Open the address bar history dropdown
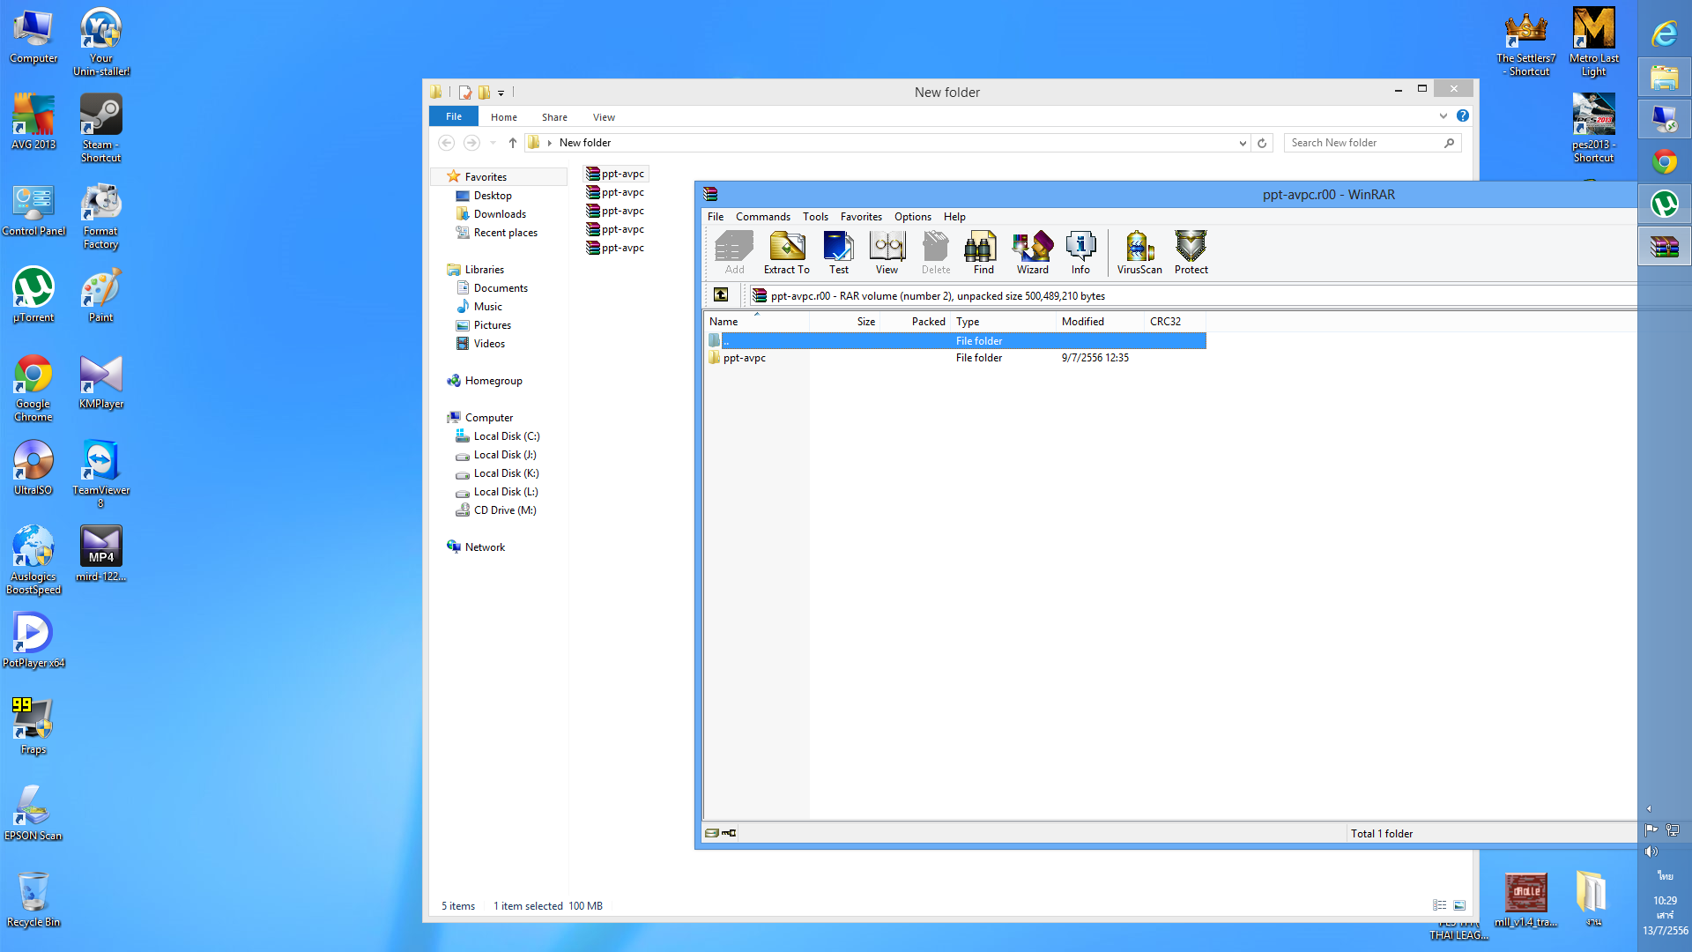The height and width of the screenshot is (952, 1692). coord(1243,143)
